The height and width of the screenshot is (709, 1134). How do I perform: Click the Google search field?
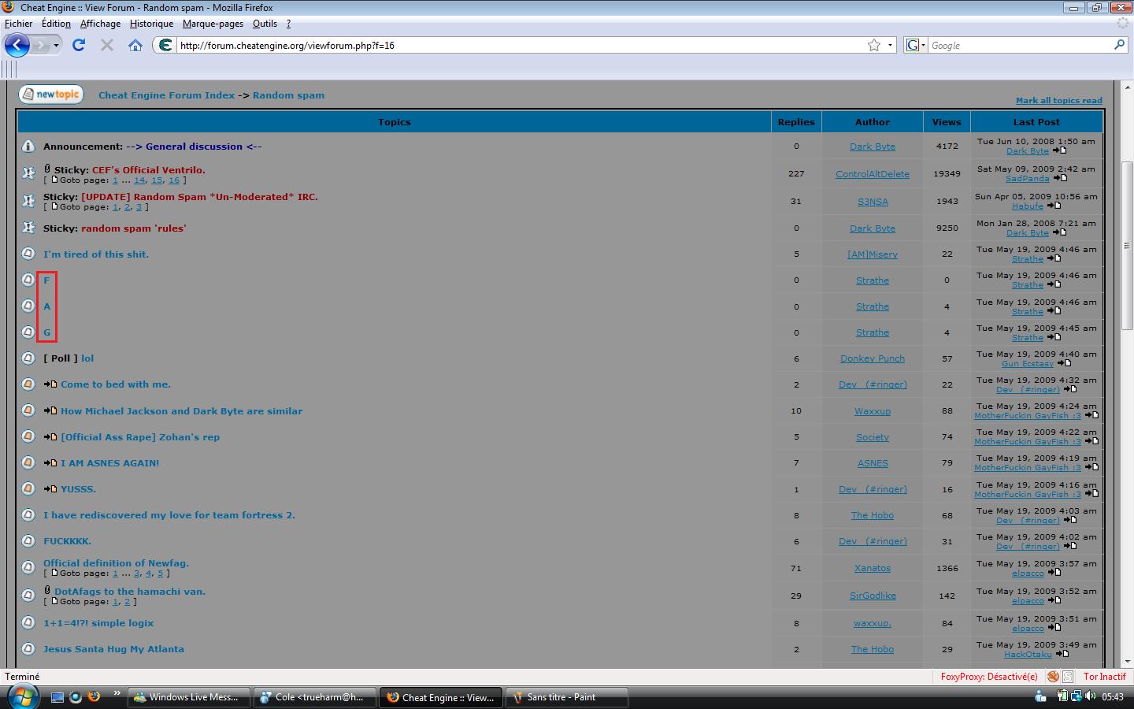[x=1021, y=45]
